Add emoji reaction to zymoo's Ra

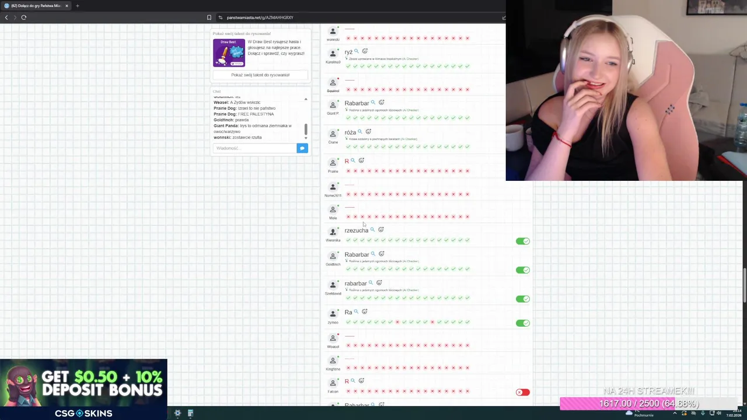click(365, 312)
